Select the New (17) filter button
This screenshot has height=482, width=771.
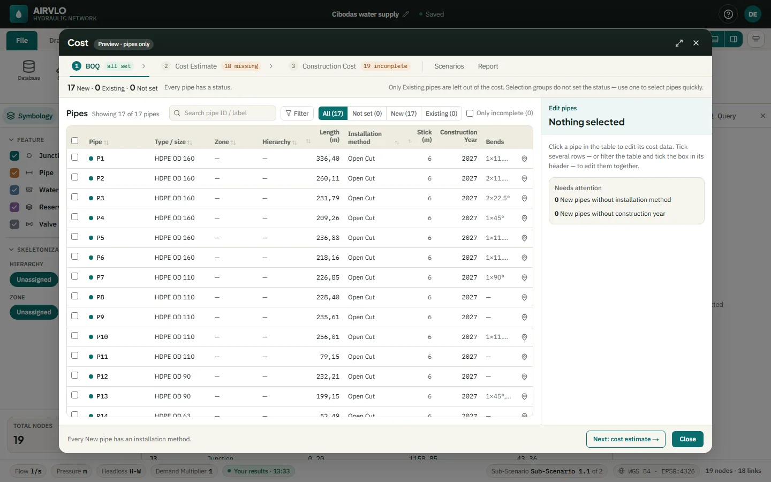click(x=404, y=113)
